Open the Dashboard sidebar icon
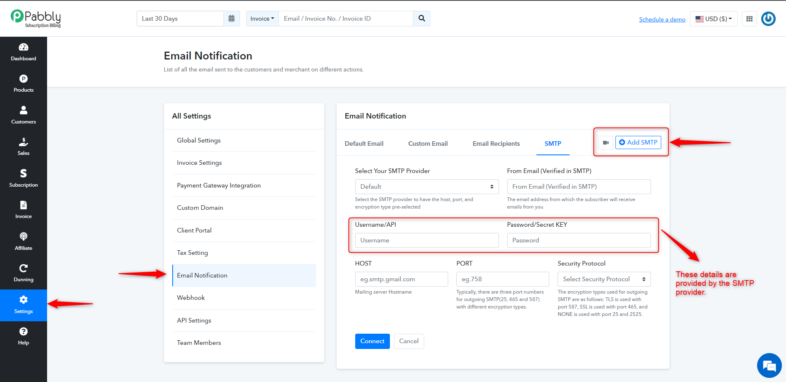 [x=24, y=52]
